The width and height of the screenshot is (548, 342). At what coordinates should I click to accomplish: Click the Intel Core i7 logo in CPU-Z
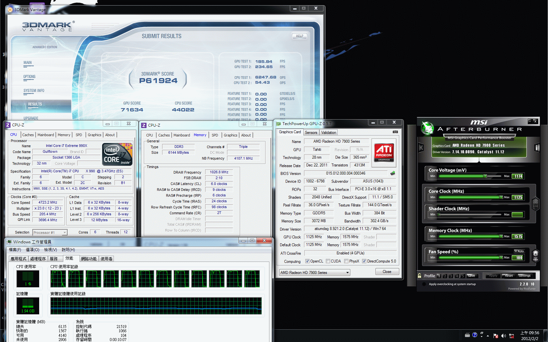(117, 154)
